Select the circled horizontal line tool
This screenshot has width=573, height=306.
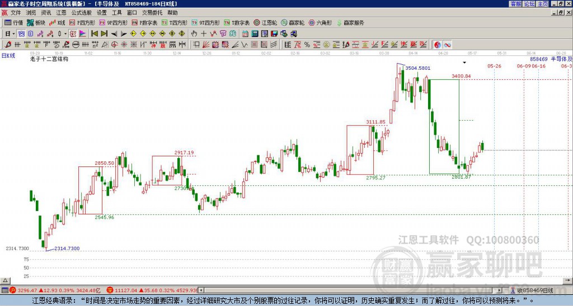[x=76, y=45]
